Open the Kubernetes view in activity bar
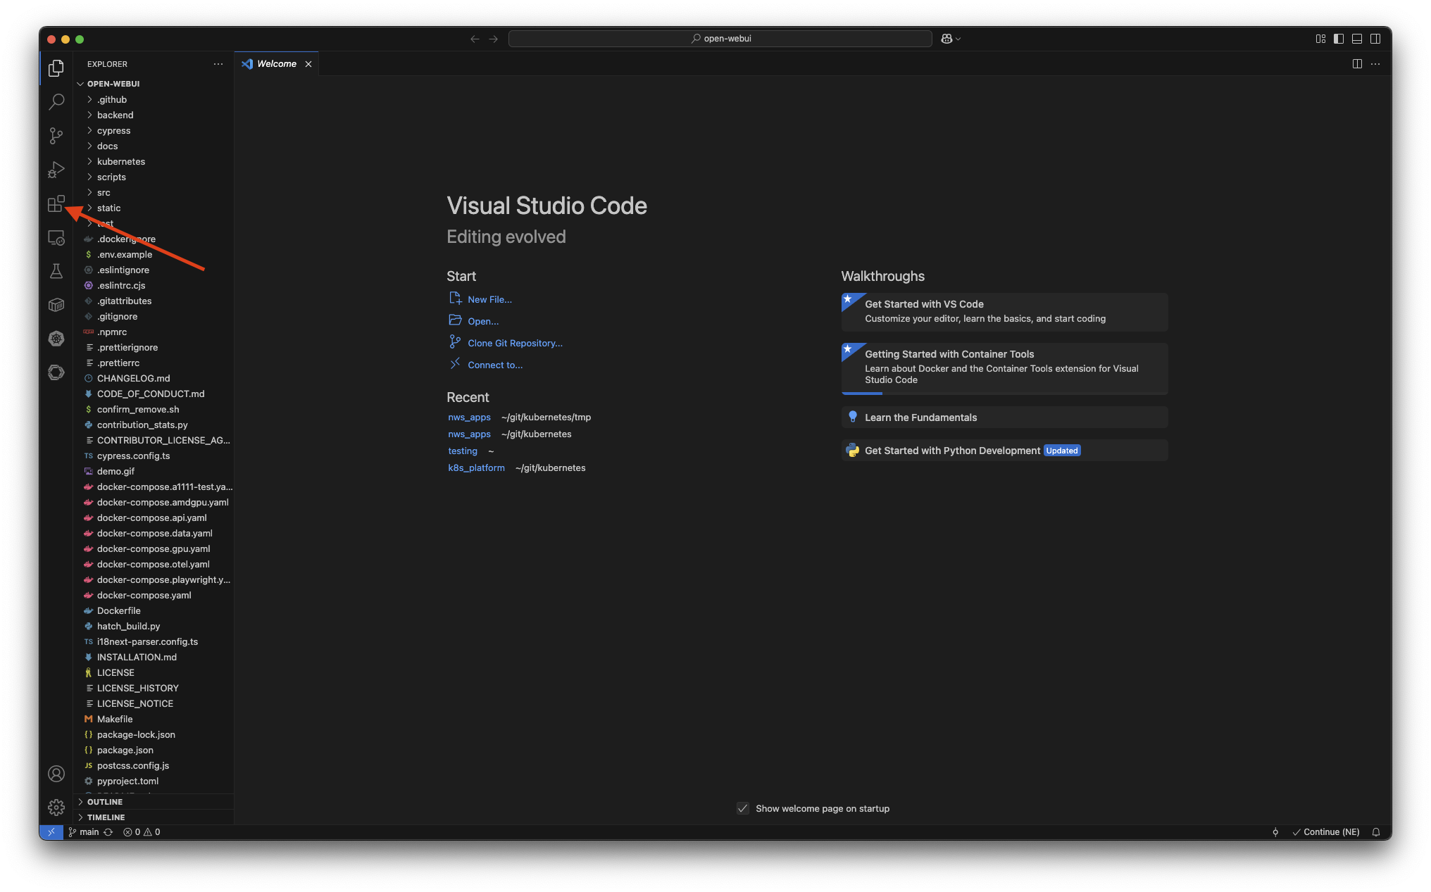This screenshot has height=892, width=1431. [x=56, y=339]
